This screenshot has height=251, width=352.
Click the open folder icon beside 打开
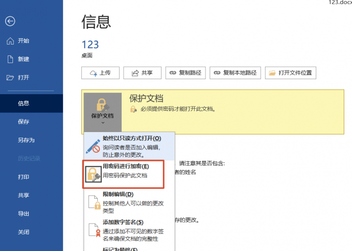pos(10,78)
